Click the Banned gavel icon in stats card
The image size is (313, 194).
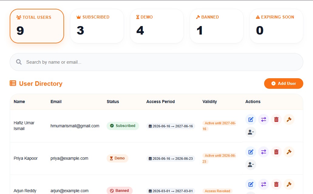pos(198,17)
